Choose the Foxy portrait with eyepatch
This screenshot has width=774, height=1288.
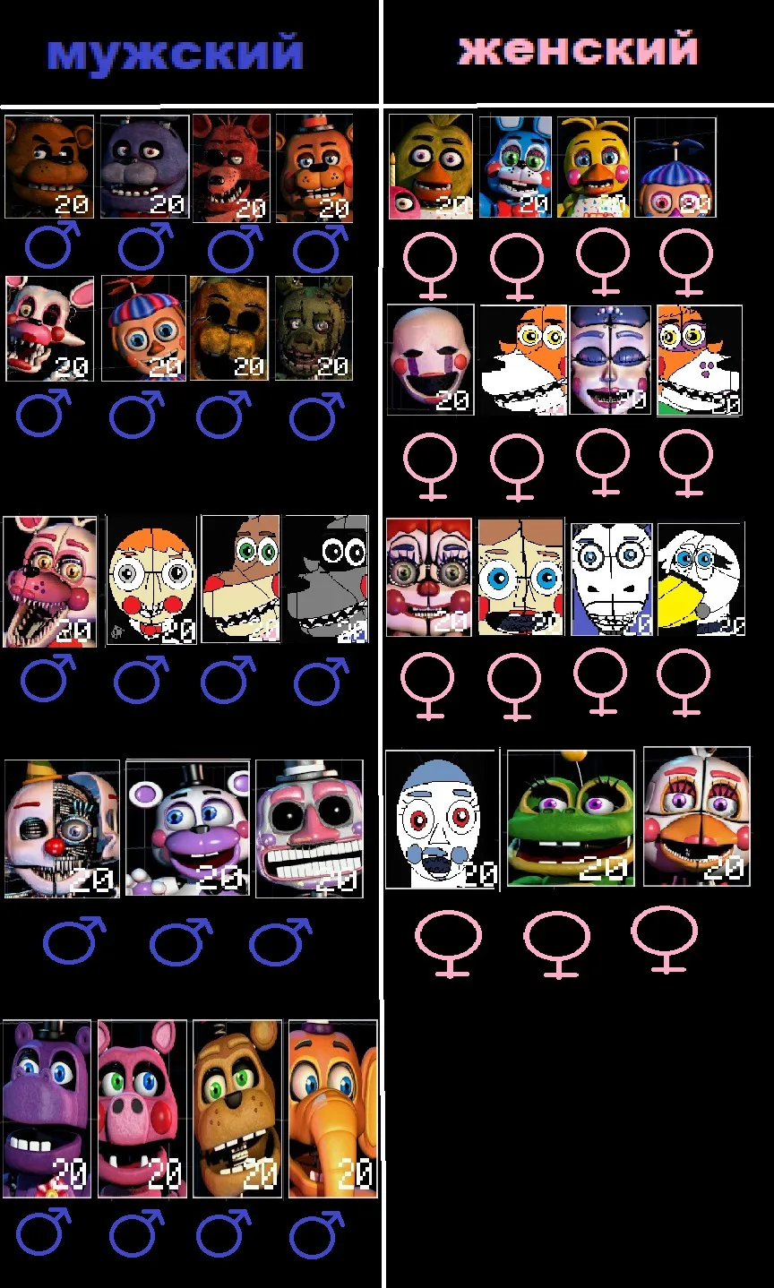[231, 168]
